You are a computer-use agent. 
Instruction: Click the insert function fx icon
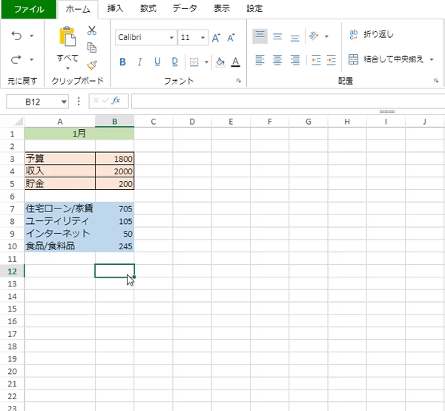pos(116,101)
